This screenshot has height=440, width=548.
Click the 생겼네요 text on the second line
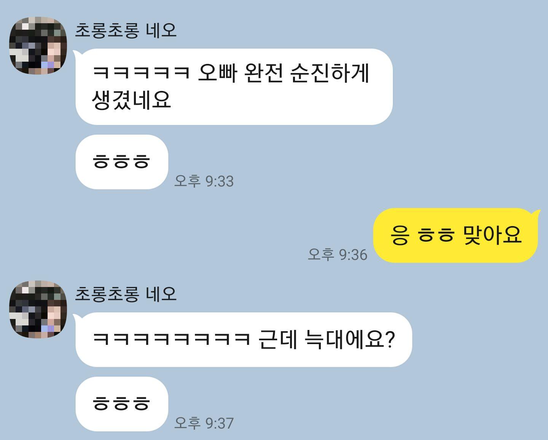point(131,100)
